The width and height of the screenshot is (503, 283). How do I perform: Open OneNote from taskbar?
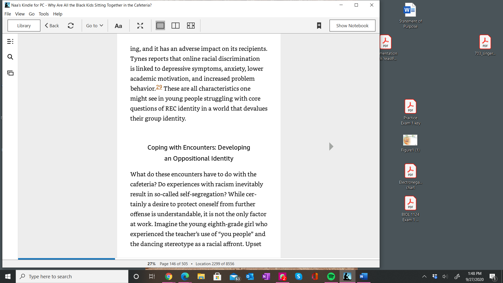[266, 276]
